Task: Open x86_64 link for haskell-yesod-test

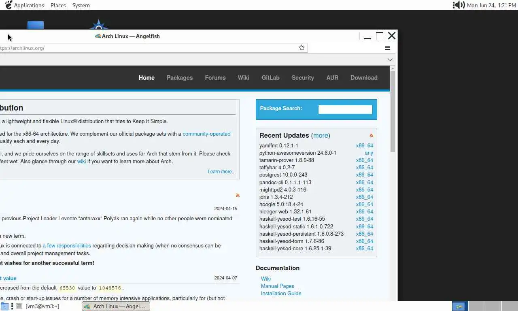Action: click(365, 219)
